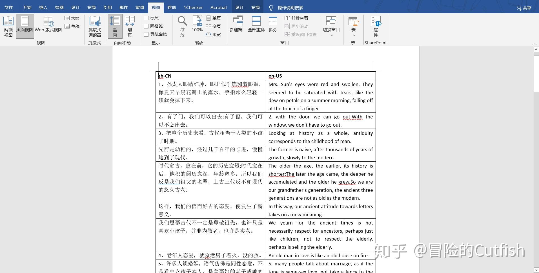The image size is (539, 273).
Task: Show 网格线 gridlines
Action: tap(146, 26)
